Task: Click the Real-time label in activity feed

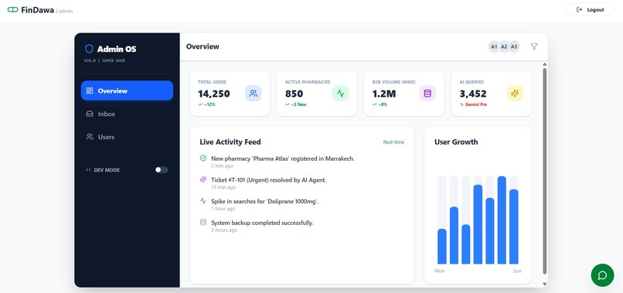Action: tap(393, 142)
